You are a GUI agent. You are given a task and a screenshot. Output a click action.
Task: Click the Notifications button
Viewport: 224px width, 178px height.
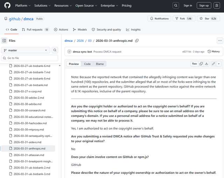tap(159, 19)
